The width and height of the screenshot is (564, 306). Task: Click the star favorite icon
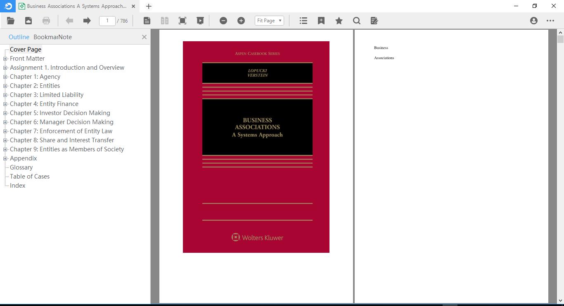pyautogui.click(x=339, y=21)
